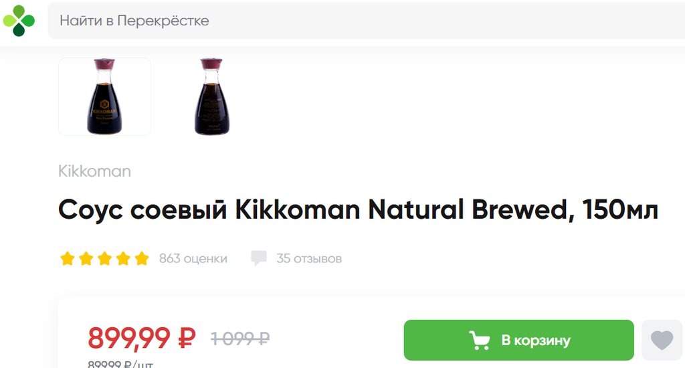The width and height of the screenshot is (685, 368).
Task: Click the Perekrestok green clover logo
Action: tap(19, 20)
